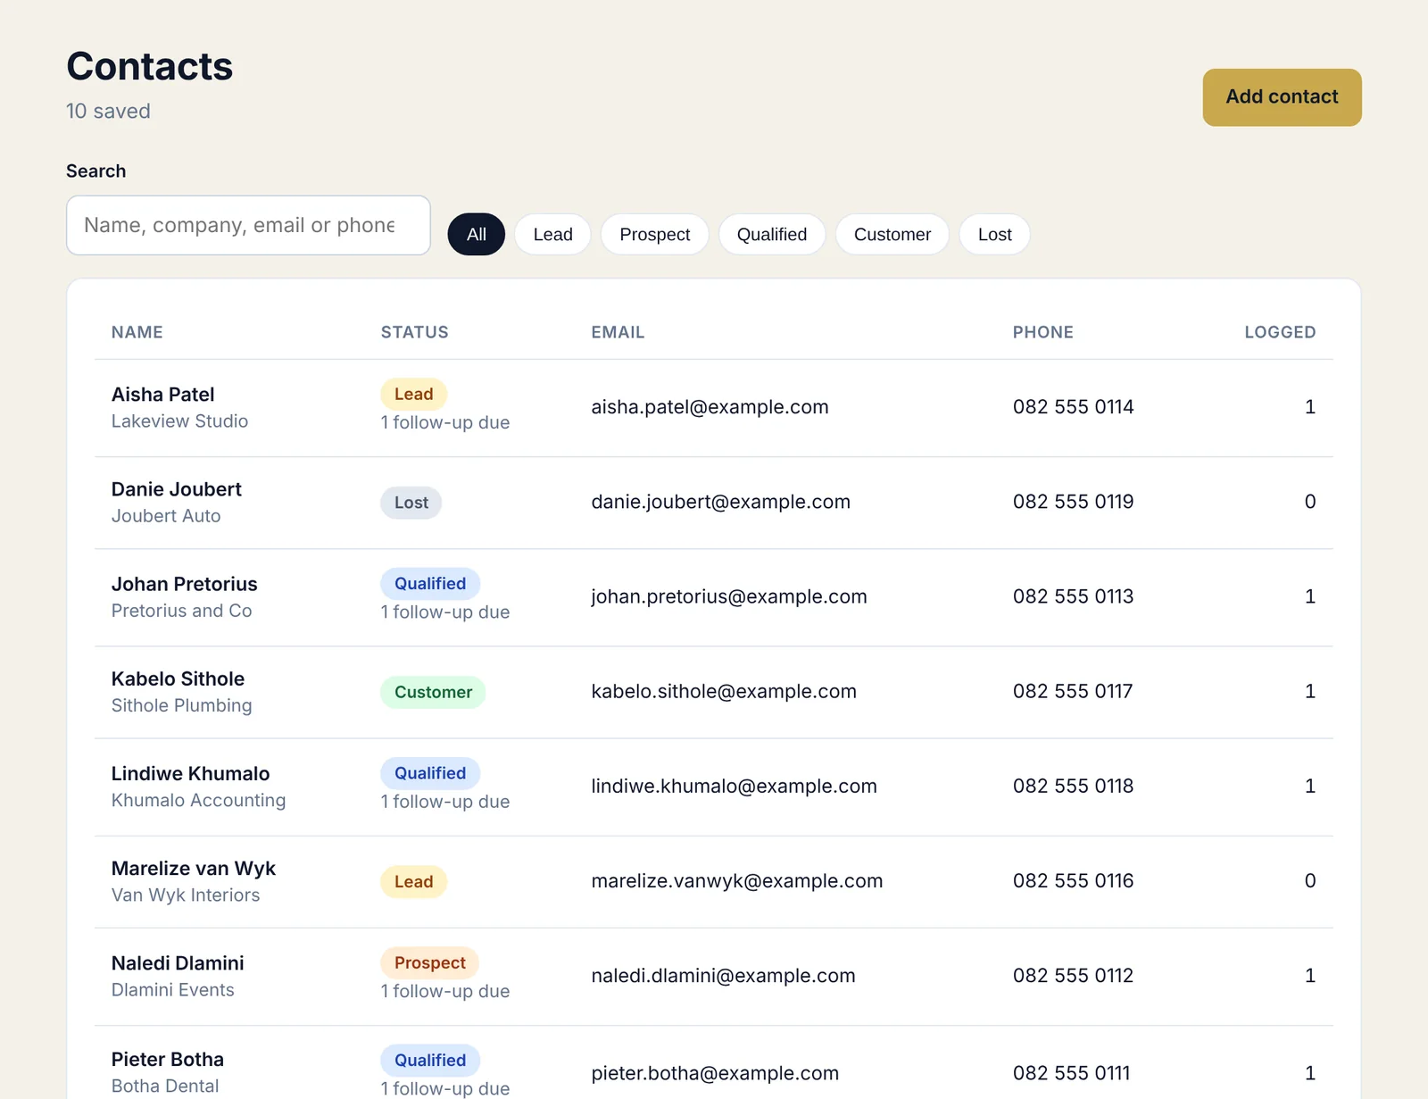Click Khumalo Accounting company name

click(199, 800)
